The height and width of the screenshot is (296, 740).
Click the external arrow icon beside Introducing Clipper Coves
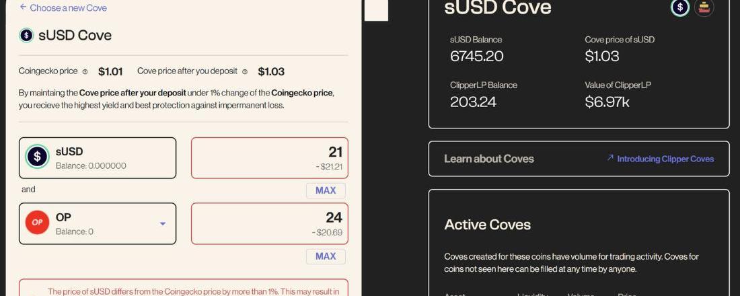(610, 158)
